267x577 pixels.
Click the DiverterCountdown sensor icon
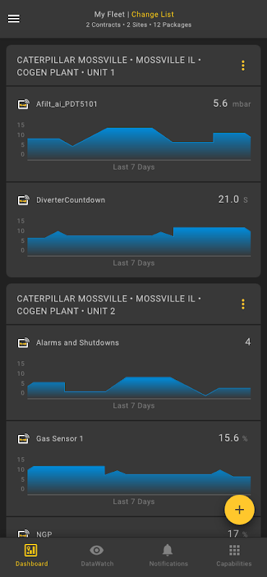[x=24, y=201]
